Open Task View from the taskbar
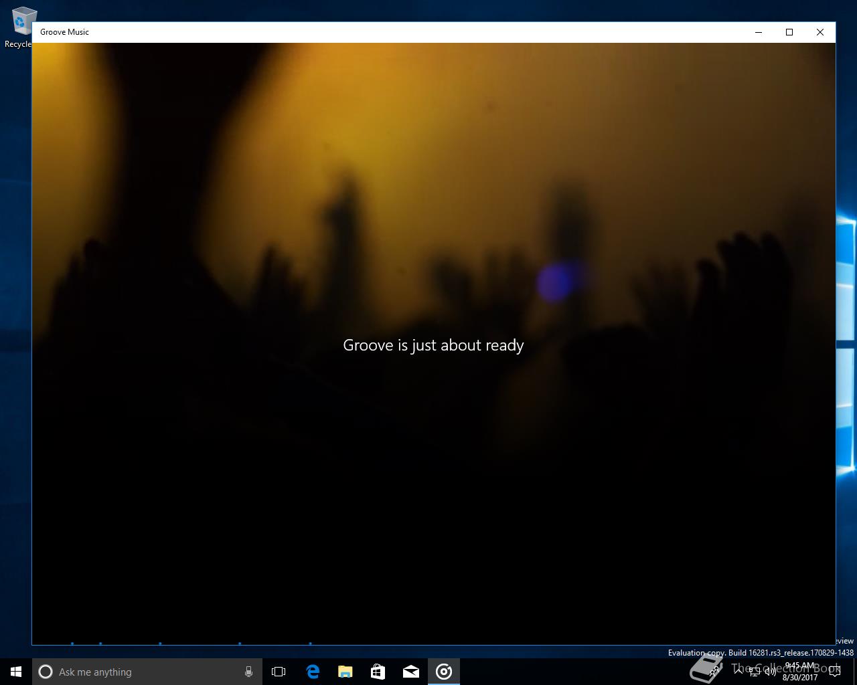This screenshot has width=857, height=685. pos(279,672)
